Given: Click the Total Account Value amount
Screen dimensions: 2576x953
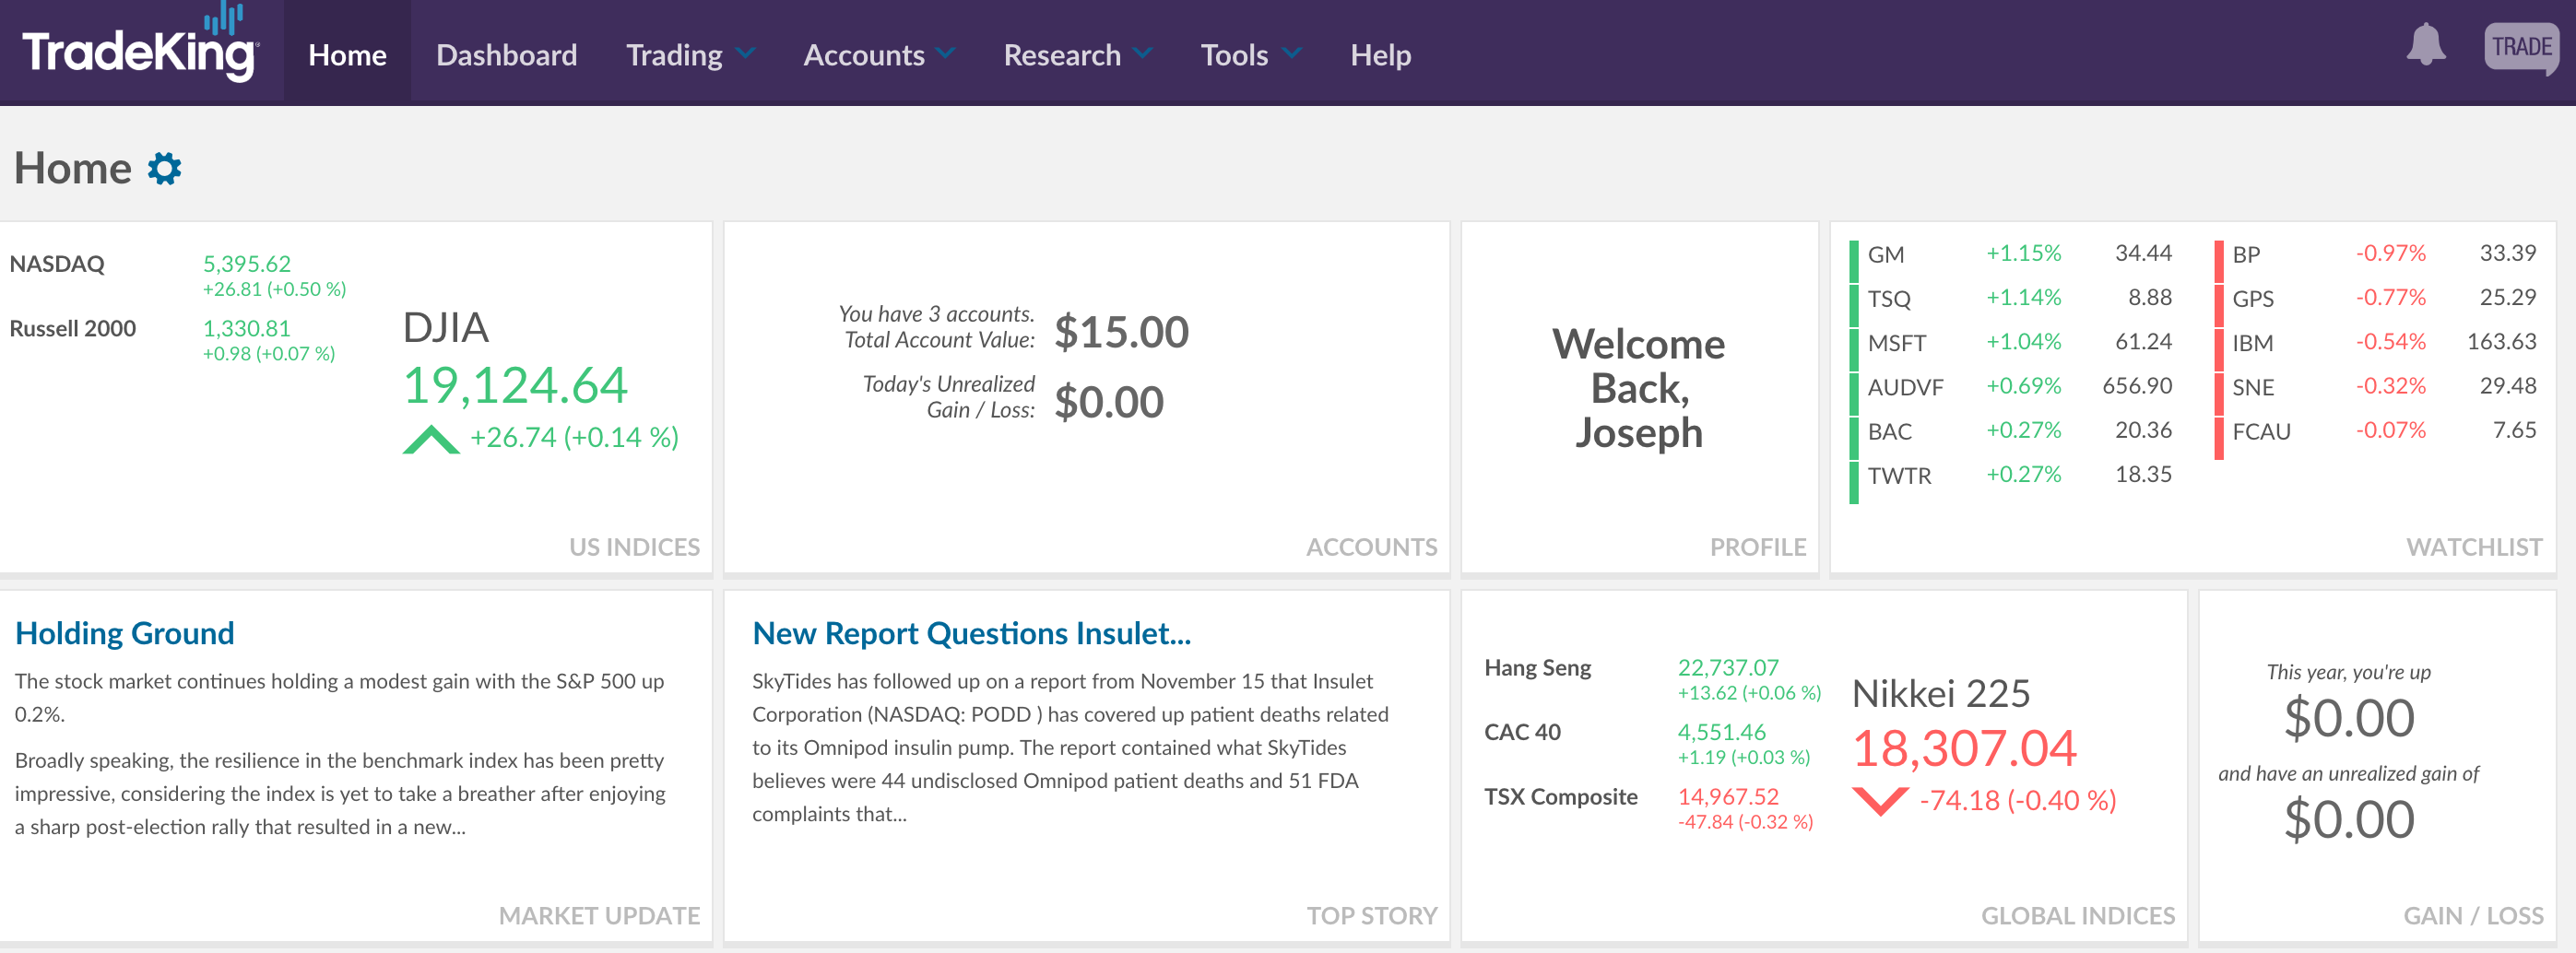Looking at the screenshot, I should (1121, 332).
